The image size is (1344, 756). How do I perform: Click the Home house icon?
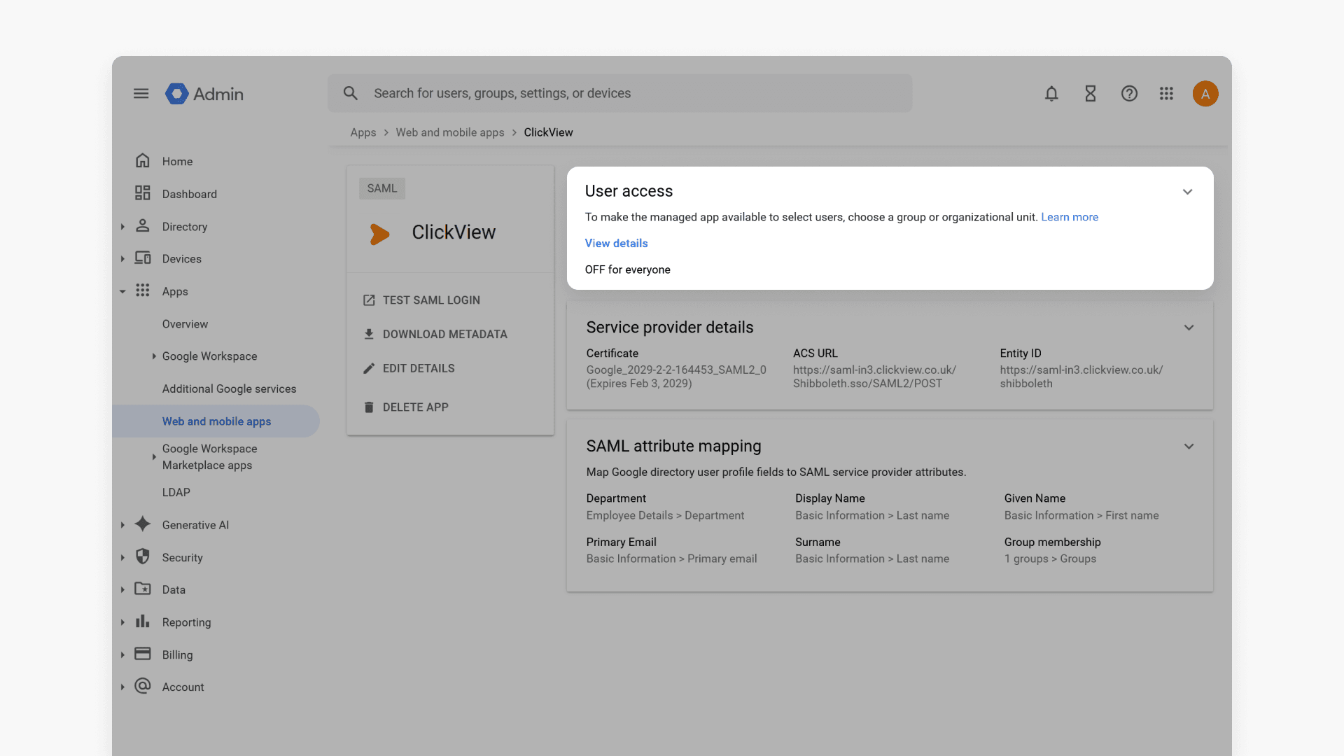[x=143, y=161]
